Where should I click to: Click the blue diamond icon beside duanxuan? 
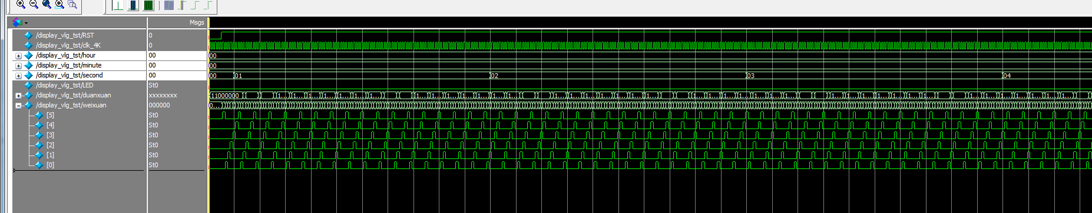pos(28,95)
